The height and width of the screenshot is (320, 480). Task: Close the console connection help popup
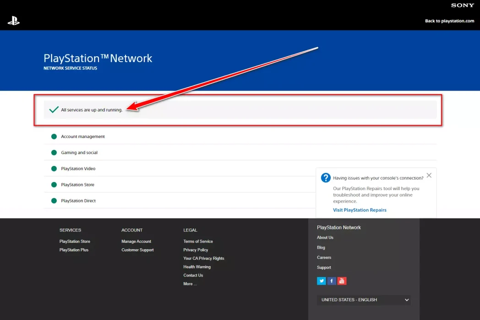click(x=429, y=175)
